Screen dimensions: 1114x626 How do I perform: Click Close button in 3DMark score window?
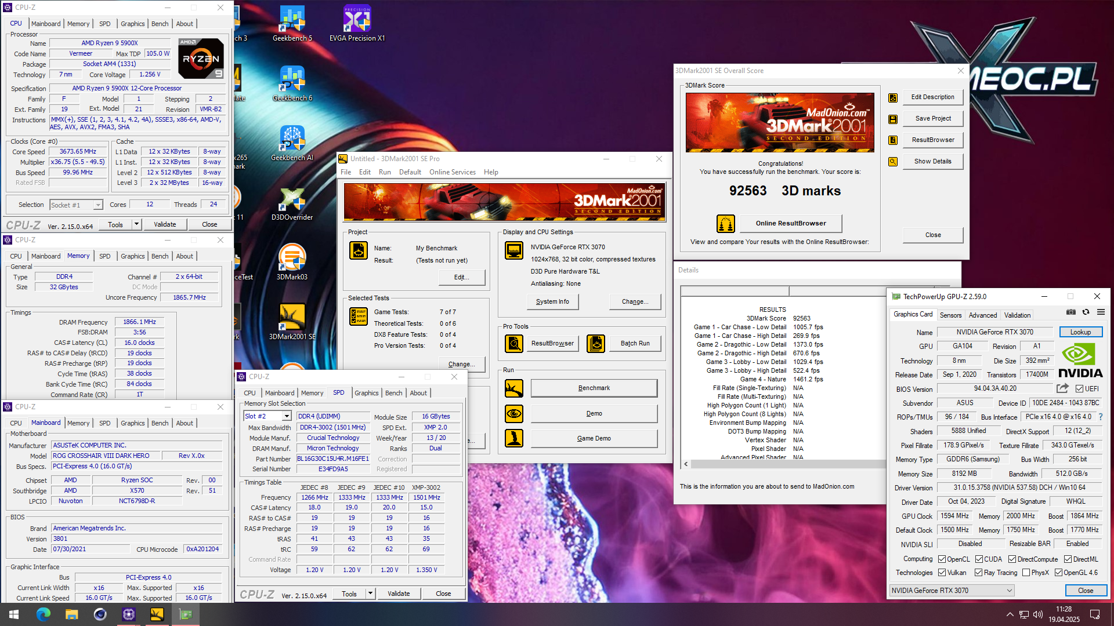(x=933, y=235)
